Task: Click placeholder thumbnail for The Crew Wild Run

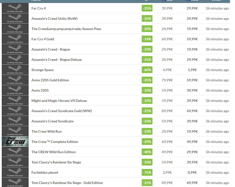Action: tap(15, 131)
